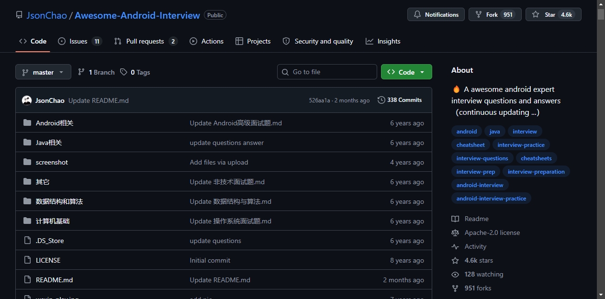The image size is (605, 299).
Task: Open commit message Update Android高级面试题.md
Action: pos(235,123)
